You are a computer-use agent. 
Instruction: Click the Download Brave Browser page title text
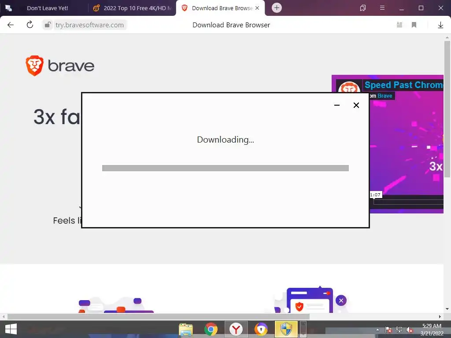coord(231,25)
